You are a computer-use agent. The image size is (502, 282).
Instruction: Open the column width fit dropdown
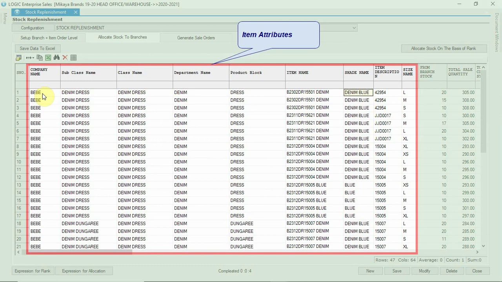point(30,58)
